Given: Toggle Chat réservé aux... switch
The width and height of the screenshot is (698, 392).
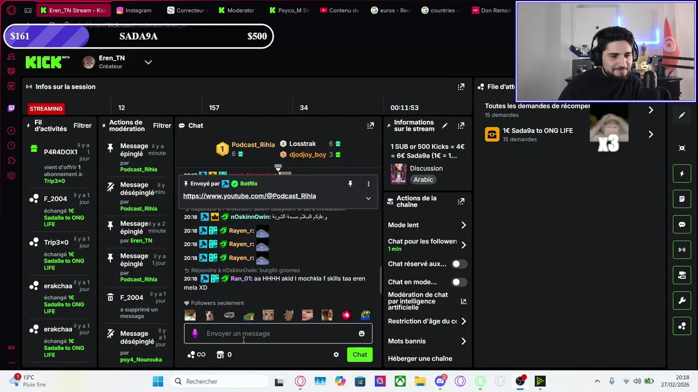Looking at the screenshot, I should 459,264.
